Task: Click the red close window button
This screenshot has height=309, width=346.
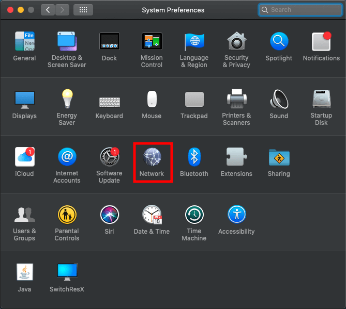Action: (x=10, y=10)
